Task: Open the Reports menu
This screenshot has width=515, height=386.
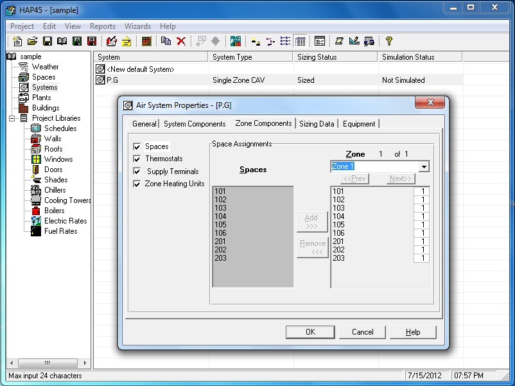Action: (103, 26)
